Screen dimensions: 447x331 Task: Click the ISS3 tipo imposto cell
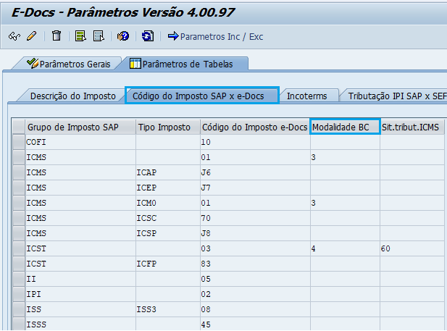pos(168,309)
